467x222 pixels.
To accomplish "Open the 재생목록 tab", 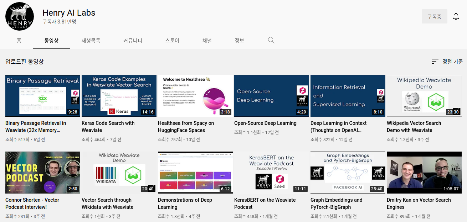I will pos(91,41).
